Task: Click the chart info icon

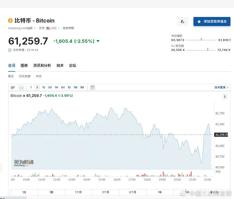Action: tap(225, 96)
